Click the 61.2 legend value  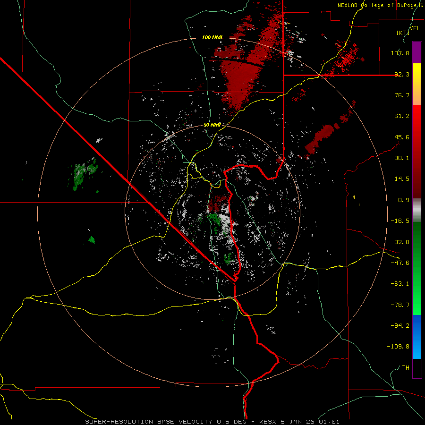click(x=402, y=116)
